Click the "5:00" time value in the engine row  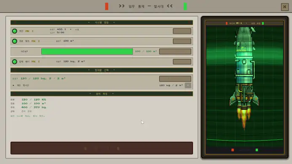tap(61, 32)
